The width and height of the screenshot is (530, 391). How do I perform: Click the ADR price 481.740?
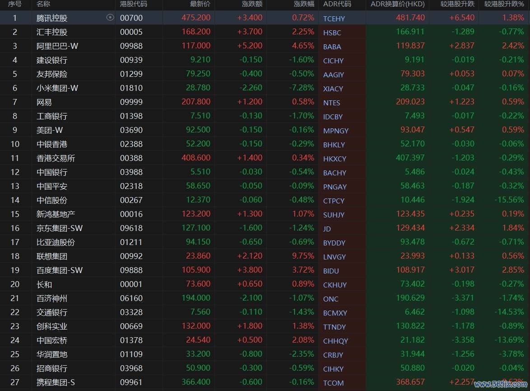410,18
